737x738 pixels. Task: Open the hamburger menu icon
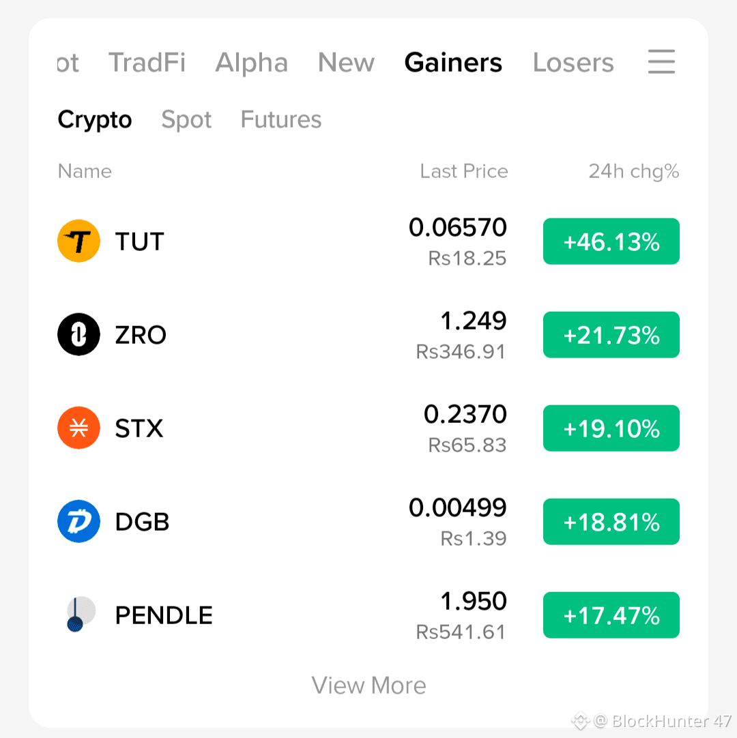click(661, 61)
